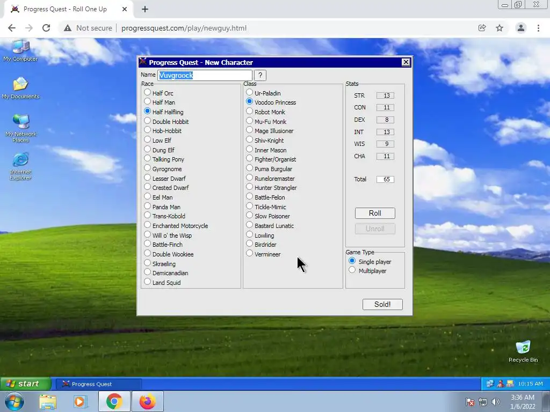Select Ur-Paladin class
Viewport: 550px width, 412px height.
249,92
